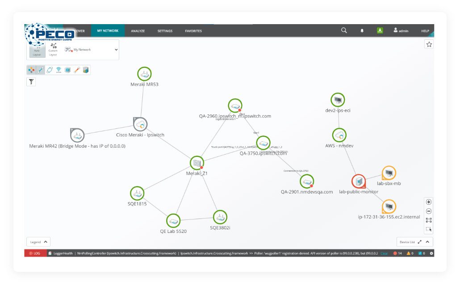Show the warning log count
This screenshot has width=460, height=287.
(x=410, y=253)
